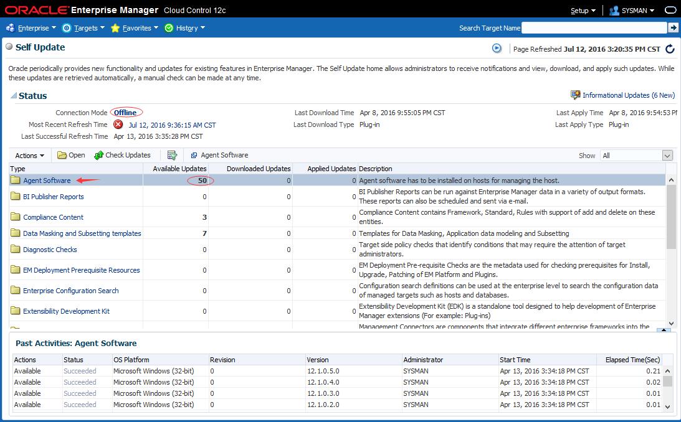681x422 pixels.
Task: Click the search go arrow button
Action: (x=673, y=28)
